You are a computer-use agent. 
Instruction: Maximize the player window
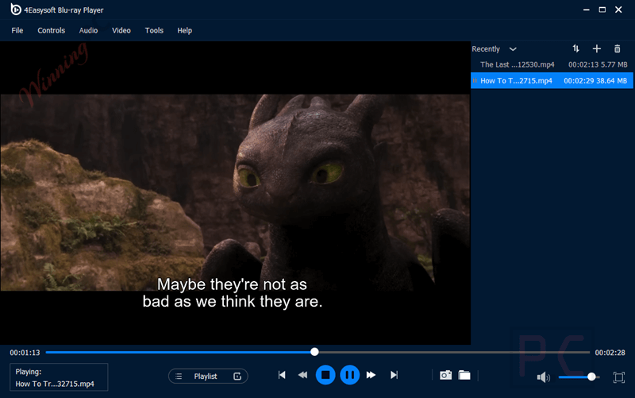tap(602, 10)
